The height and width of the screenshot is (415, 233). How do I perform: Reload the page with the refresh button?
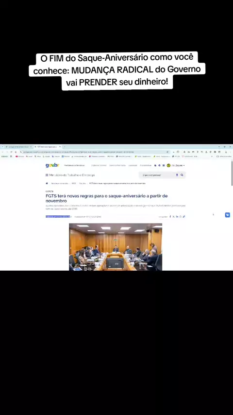(11, 152)
